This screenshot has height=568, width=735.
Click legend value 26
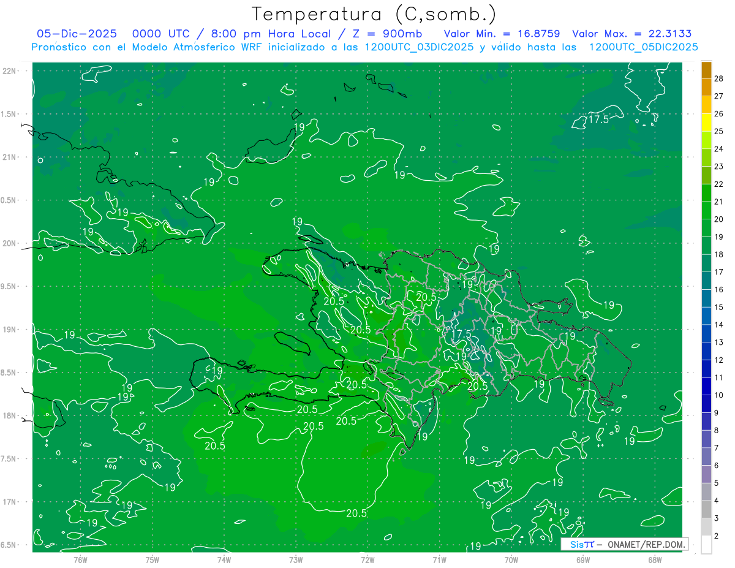[x=718, y=113]
